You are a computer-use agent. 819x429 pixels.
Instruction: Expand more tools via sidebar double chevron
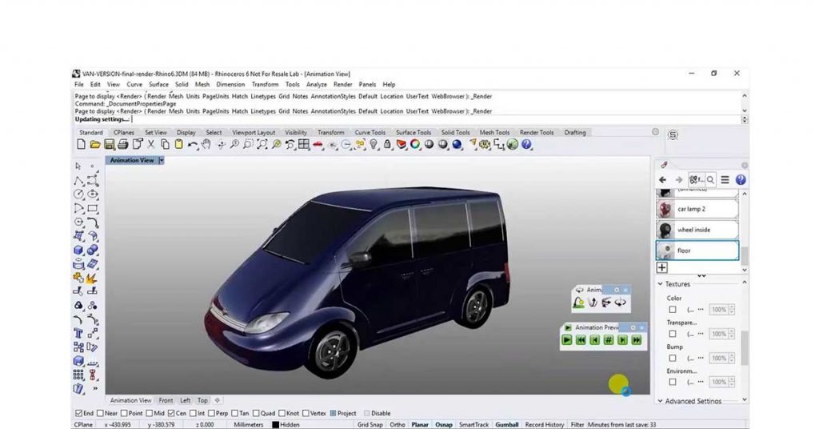pos(95,389)
